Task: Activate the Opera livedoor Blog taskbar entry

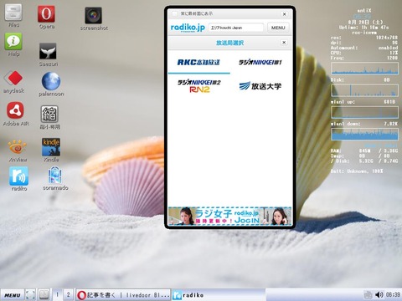Action: pyautogui.click(x=123, y=295)
